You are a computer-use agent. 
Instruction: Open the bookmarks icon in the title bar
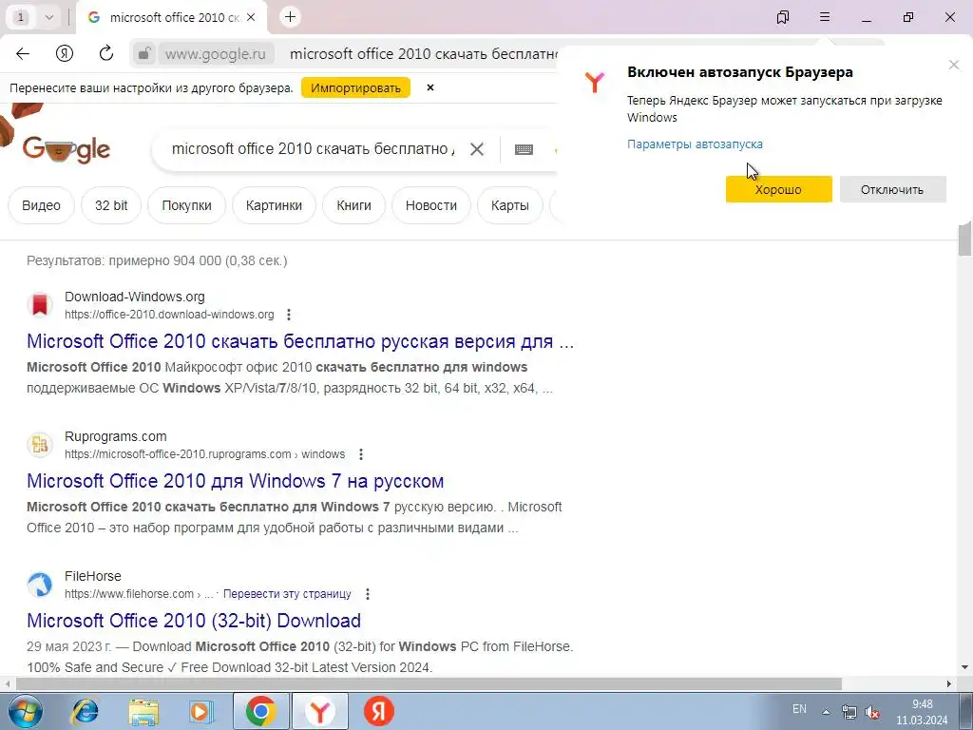click(783, 17)
